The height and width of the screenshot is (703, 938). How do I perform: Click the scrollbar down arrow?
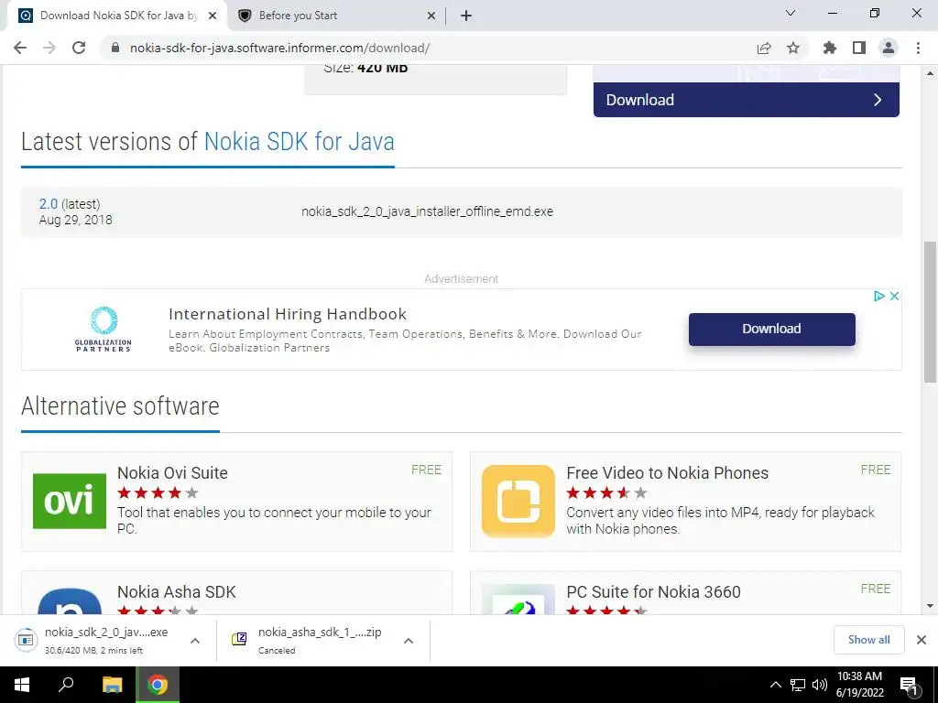click(930, 606)
